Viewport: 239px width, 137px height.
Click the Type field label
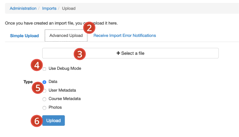(28, 82)
